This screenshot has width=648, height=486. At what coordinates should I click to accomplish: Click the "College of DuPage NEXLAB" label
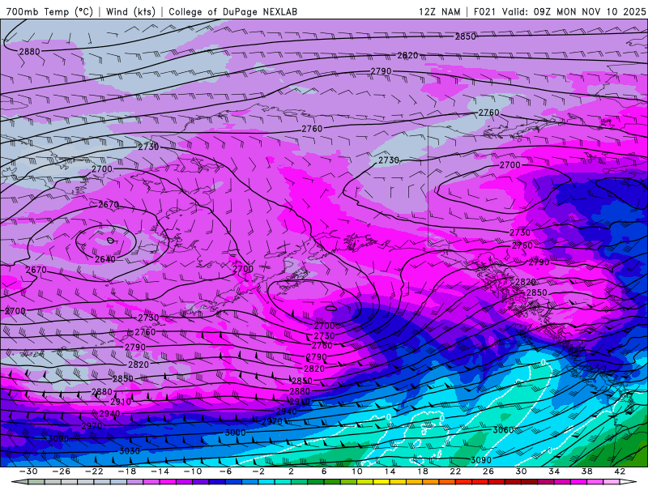pos(232,11)
